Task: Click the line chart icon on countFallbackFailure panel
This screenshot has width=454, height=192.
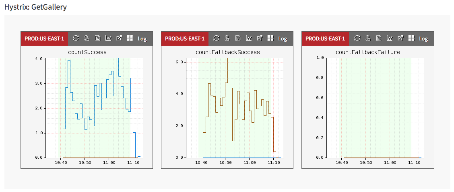Action: point(390,38)
